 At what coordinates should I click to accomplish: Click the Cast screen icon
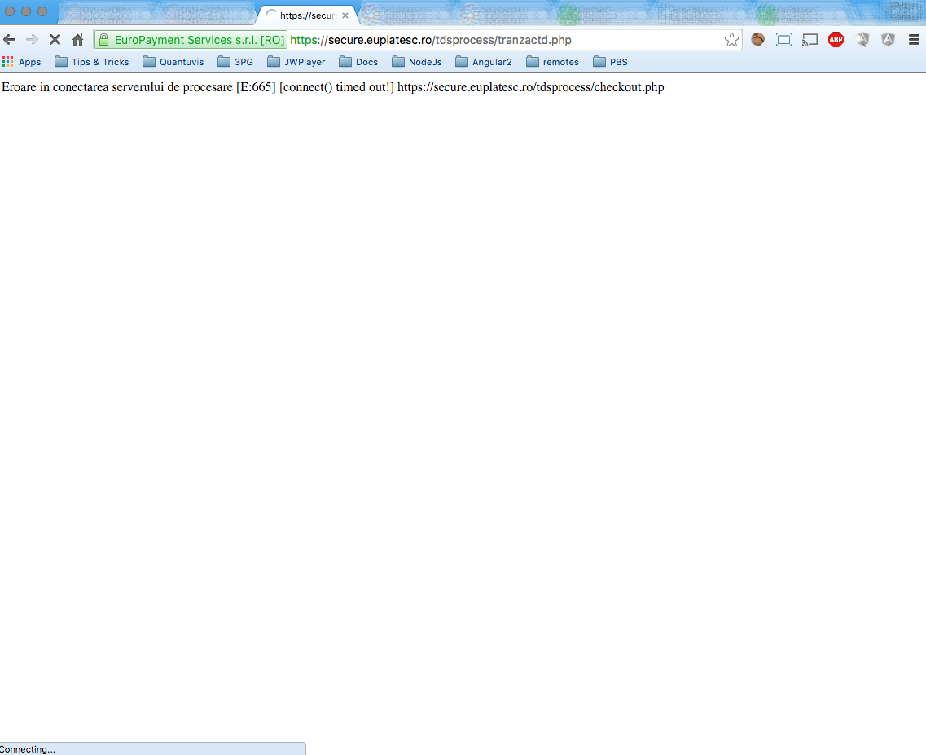[810, 39]
